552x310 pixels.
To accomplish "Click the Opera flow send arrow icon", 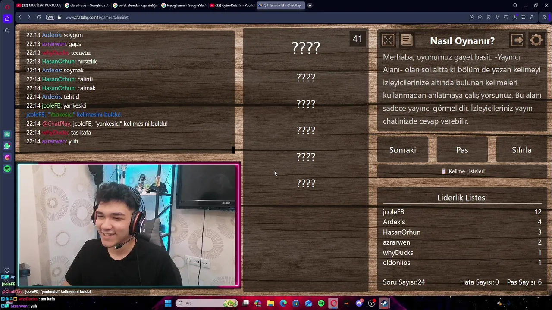I will tap(497, 17).
